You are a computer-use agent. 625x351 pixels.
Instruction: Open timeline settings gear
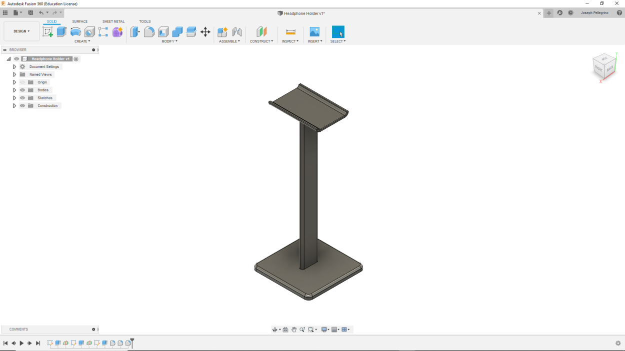point(618,343)
